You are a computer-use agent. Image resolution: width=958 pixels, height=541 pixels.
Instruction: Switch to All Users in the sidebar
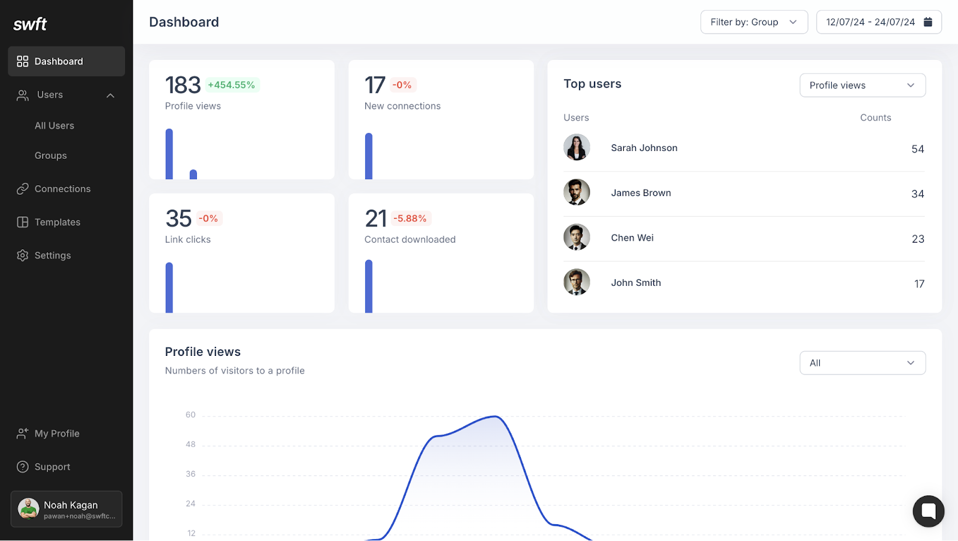pos(54,125)
